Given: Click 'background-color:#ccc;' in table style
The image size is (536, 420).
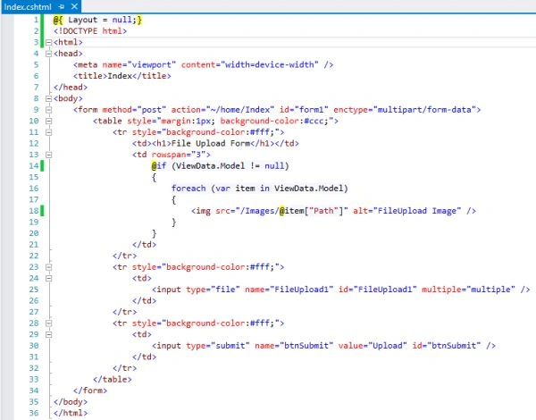Looking at the screenshot, I should click(x=274, y=121).
